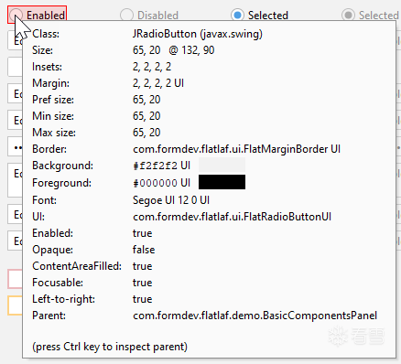This screenshot has height=364, width=401.
Task: Click the Max size value "65, 20"
Action: (x=146, y=133)
